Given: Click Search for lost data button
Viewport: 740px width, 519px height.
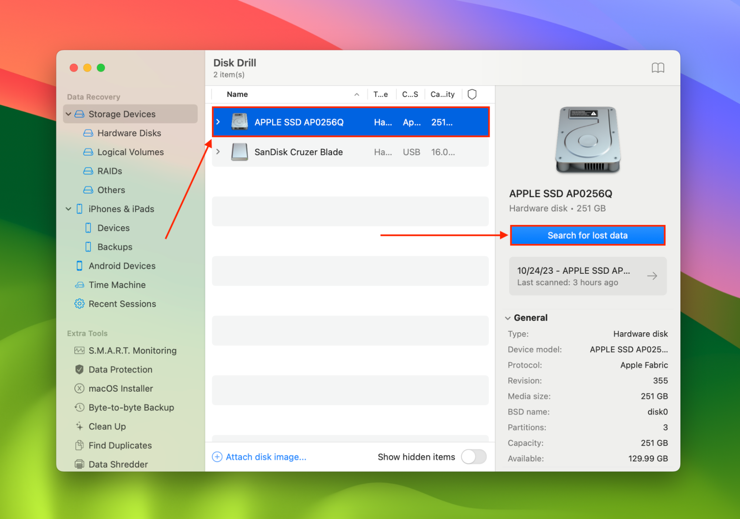Looking at the screenshot, I should coord(587,235).
